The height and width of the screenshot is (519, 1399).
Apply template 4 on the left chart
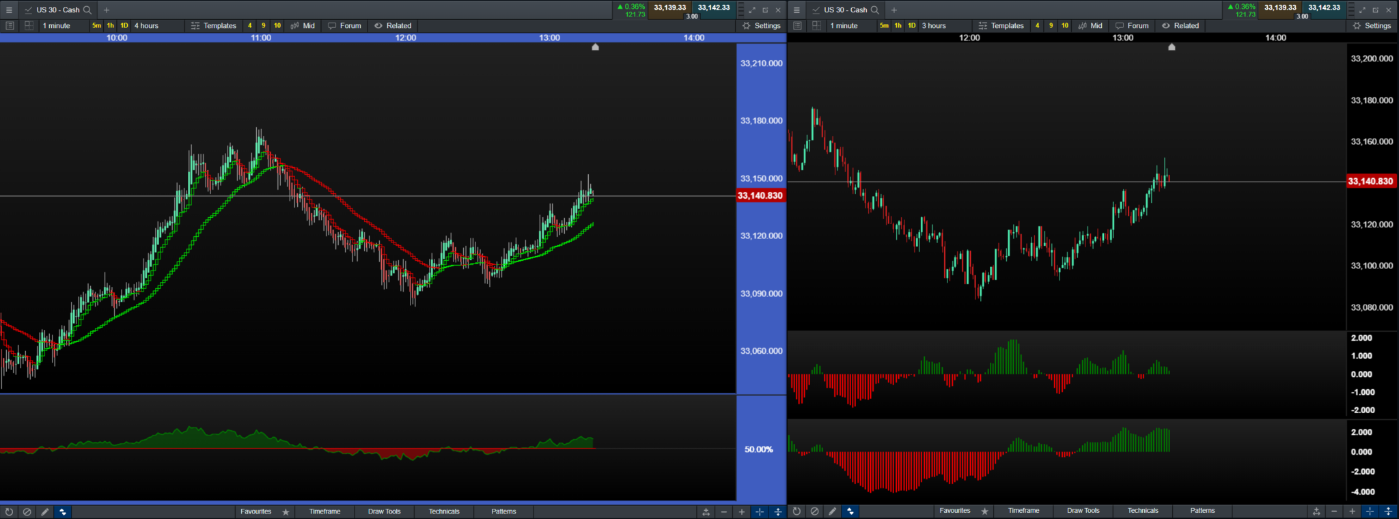250,26
